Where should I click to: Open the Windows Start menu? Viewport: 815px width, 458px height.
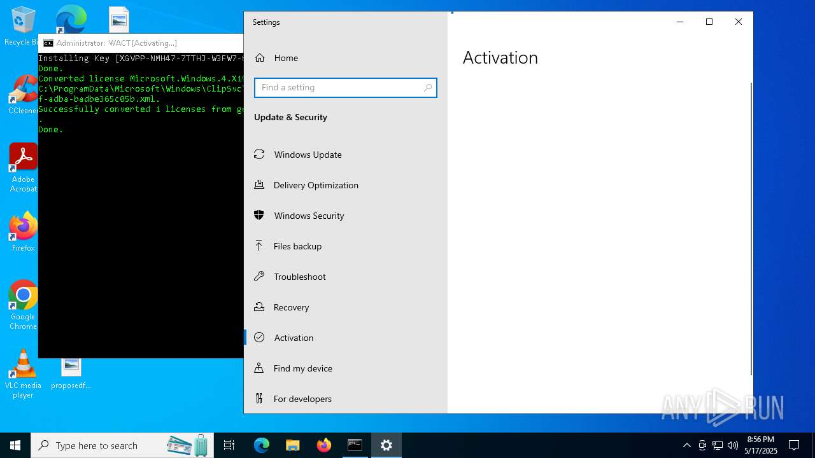point(15,445)
